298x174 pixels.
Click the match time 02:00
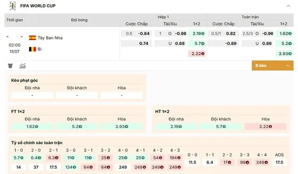(14, 45)
